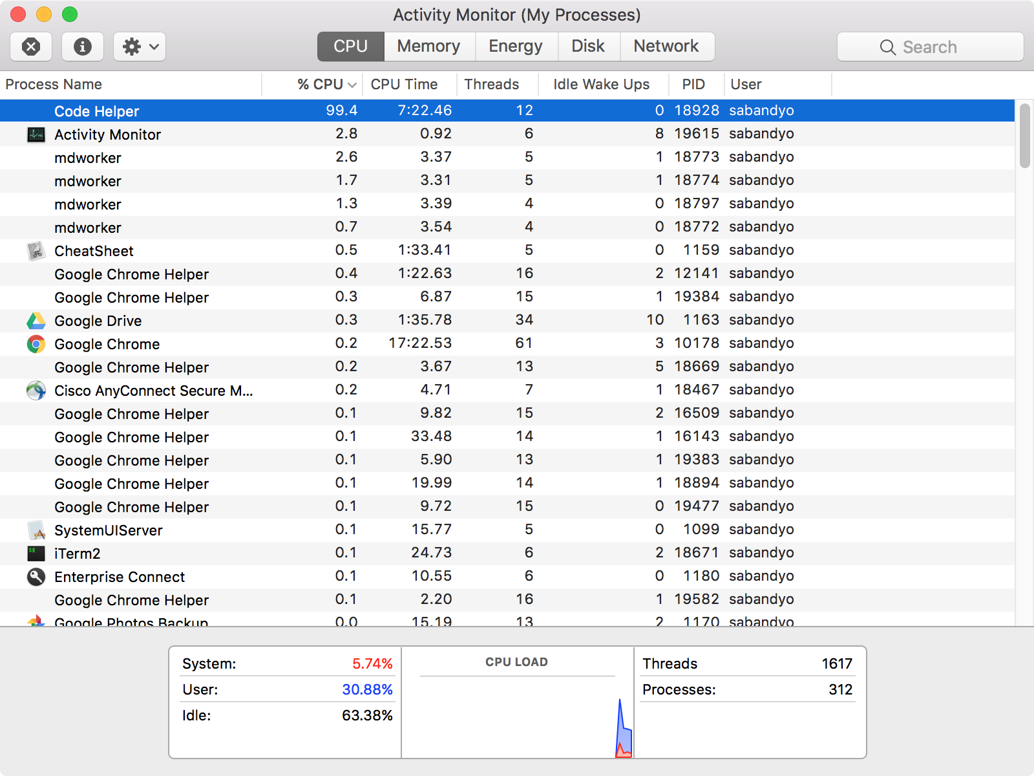Open the gear actions dropdown menu

click(140, 47)
